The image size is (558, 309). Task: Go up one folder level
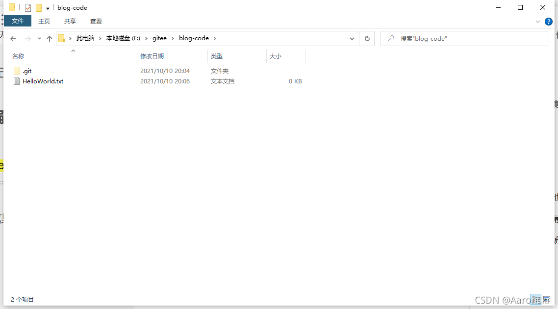pyautogui.click(x=50, y=38)
